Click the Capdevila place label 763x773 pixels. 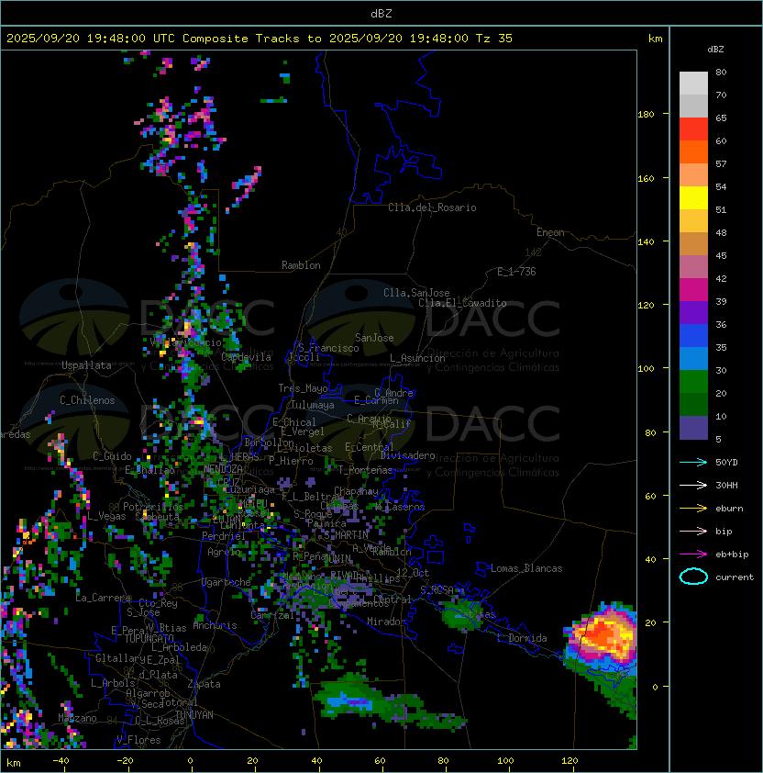pyautogui.click(x=246, y=357)
